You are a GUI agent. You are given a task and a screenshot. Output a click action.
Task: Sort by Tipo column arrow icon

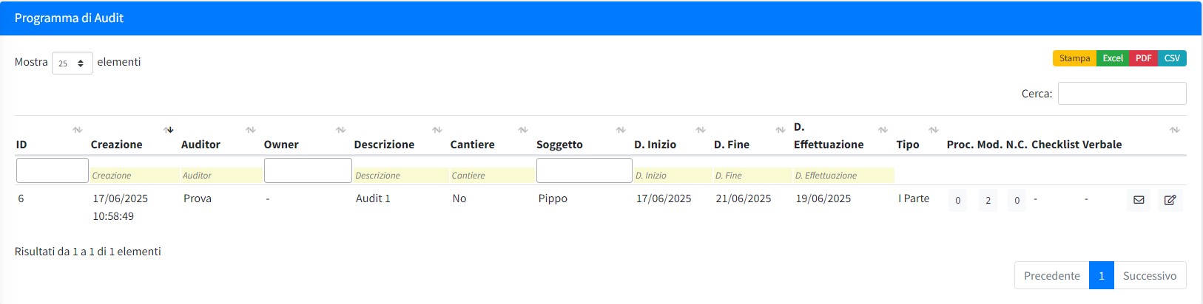pyautogui.click(x=934, y=130)
